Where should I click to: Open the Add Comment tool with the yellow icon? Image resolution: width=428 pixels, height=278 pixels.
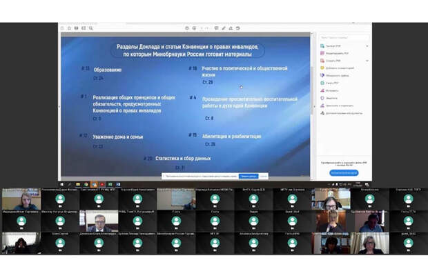[337, 68]
